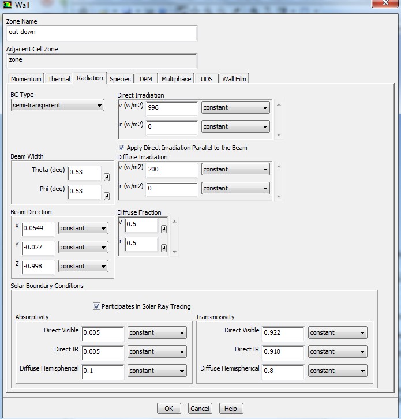401x419 pixels.
Task: Disable Participates in Solar Ray Tracing
Action: 96,306
